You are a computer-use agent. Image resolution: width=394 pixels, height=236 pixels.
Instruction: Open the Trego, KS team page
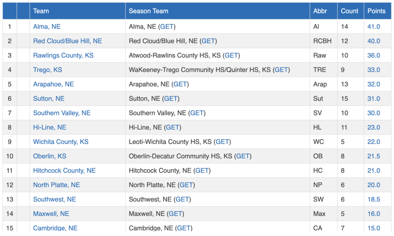pyautogui.click(x=47, y=70)
